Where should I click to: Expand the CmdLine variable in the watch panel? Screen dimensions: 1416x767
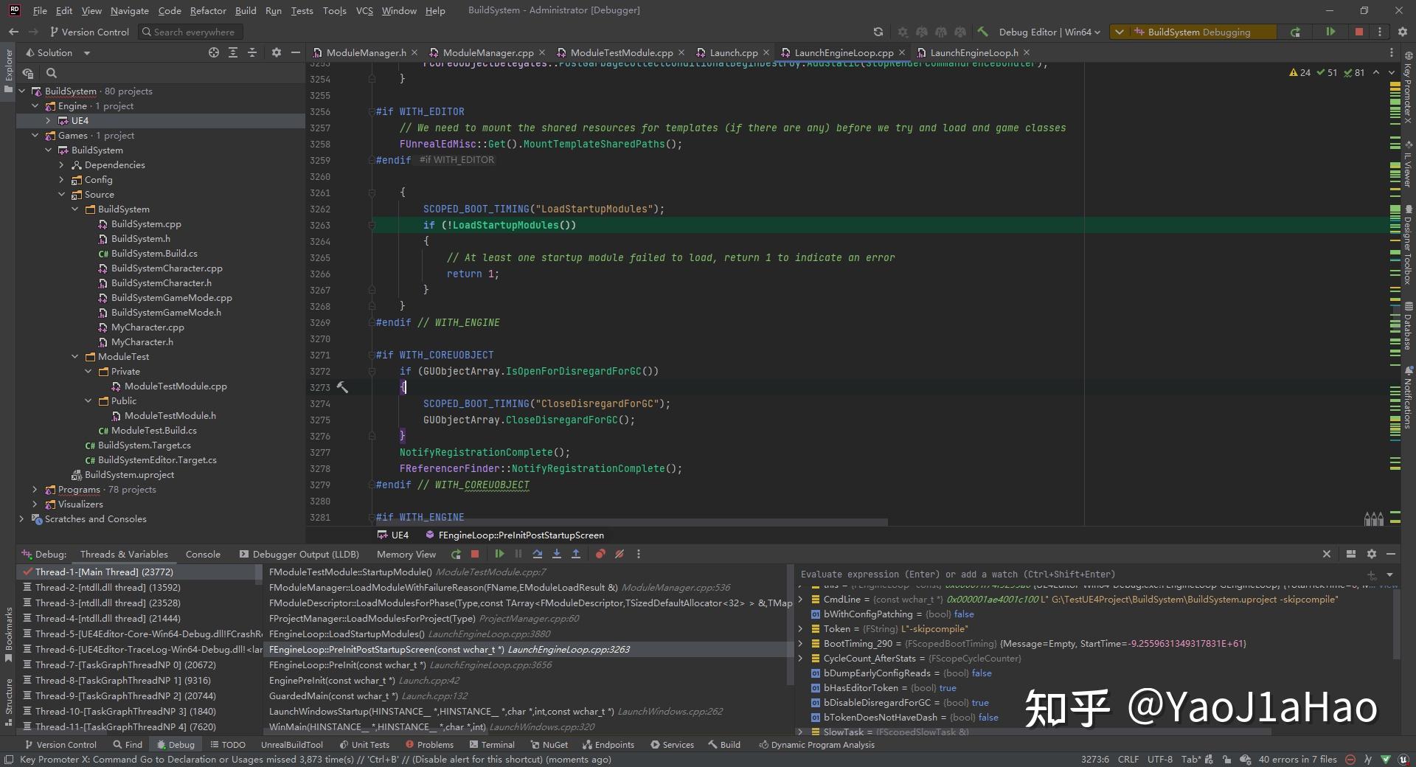click(x=801, y=600)
